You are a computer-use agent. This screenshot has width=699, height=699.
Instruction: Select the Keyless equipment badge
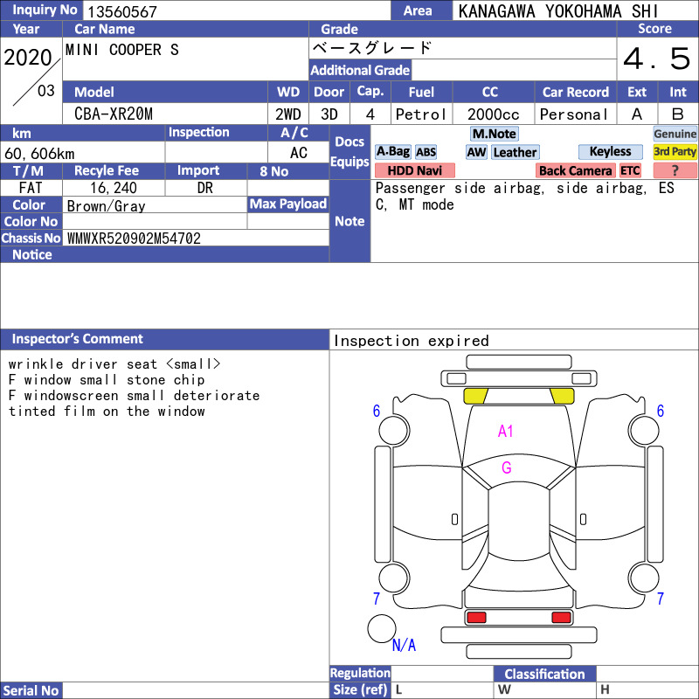coord(610,151)
